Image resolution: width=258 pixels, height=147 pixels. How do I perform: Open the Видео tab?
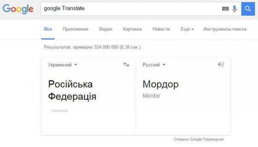tap(106, 29)
